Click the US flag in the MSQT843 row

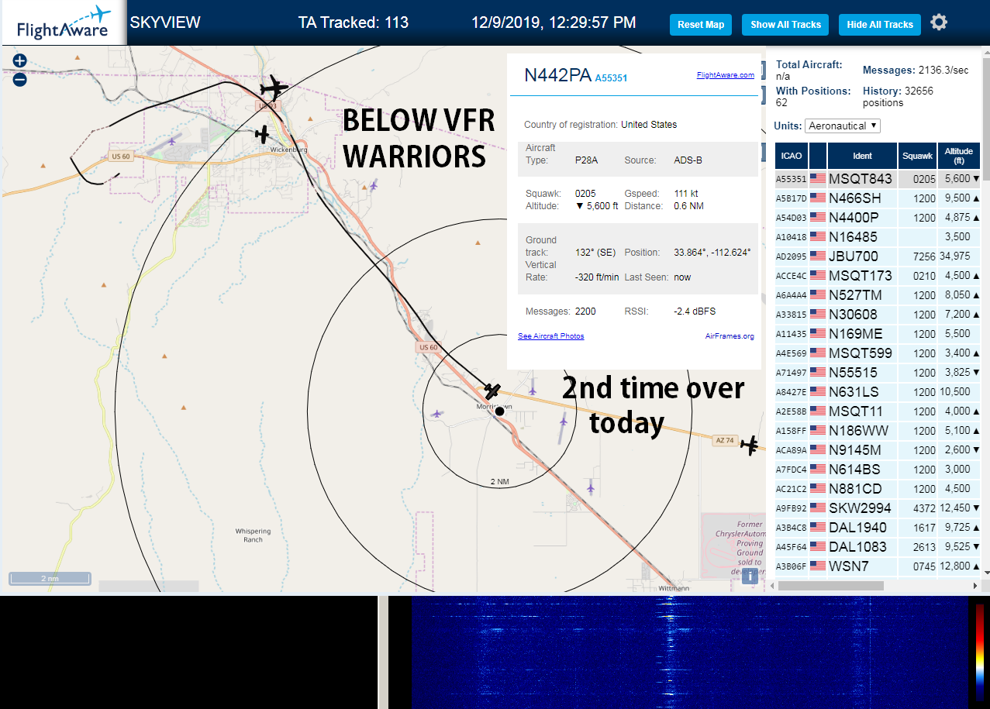(818, 179)
